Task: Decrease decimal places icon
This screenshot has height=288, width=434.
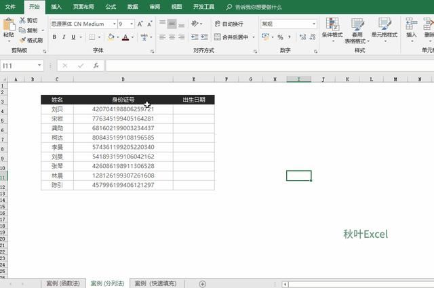Action: (x=313, y=37)
